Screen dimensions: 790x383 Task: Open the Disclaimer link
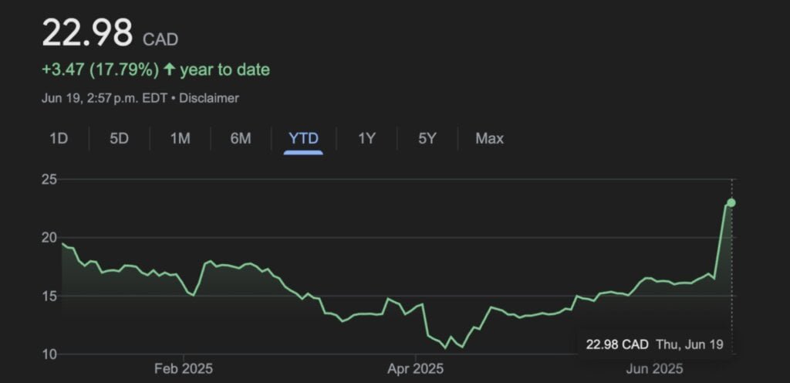pos(211,98)
